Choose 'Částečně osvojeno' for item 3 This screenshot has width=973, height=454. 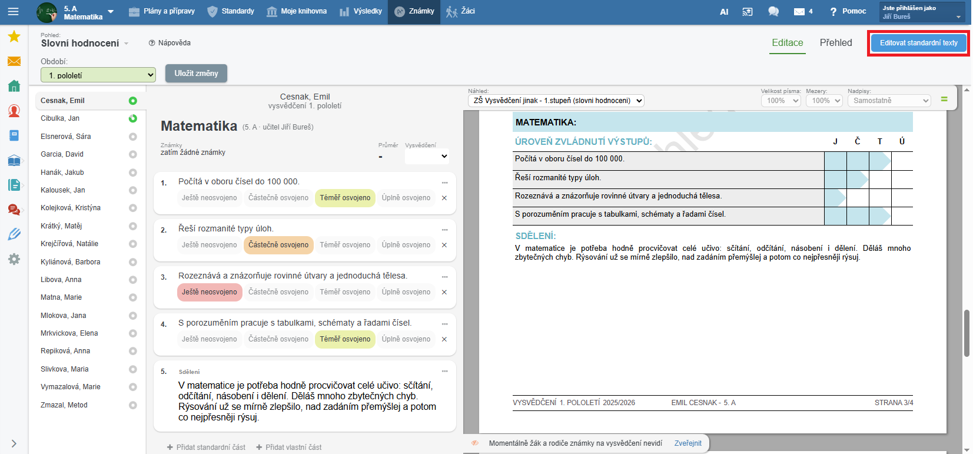[x=278, y=292]
